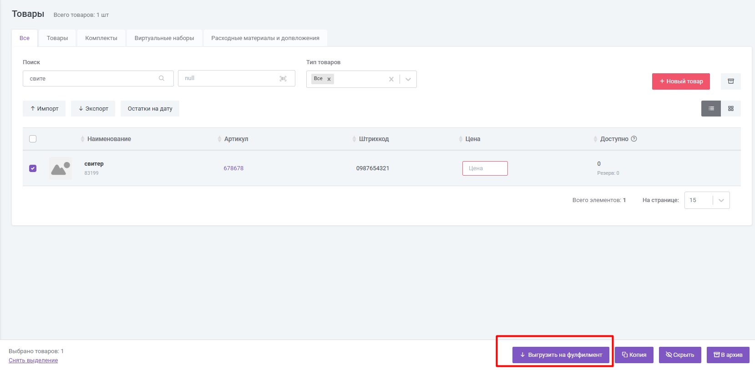Open the 'Товары' tab
Image resolution: width=755 pixels, height=370 pixels.
point(57,38)
